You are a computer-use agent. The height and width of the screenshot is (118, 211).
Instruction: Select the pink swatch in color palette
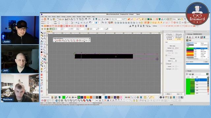[x=121, y=97]
